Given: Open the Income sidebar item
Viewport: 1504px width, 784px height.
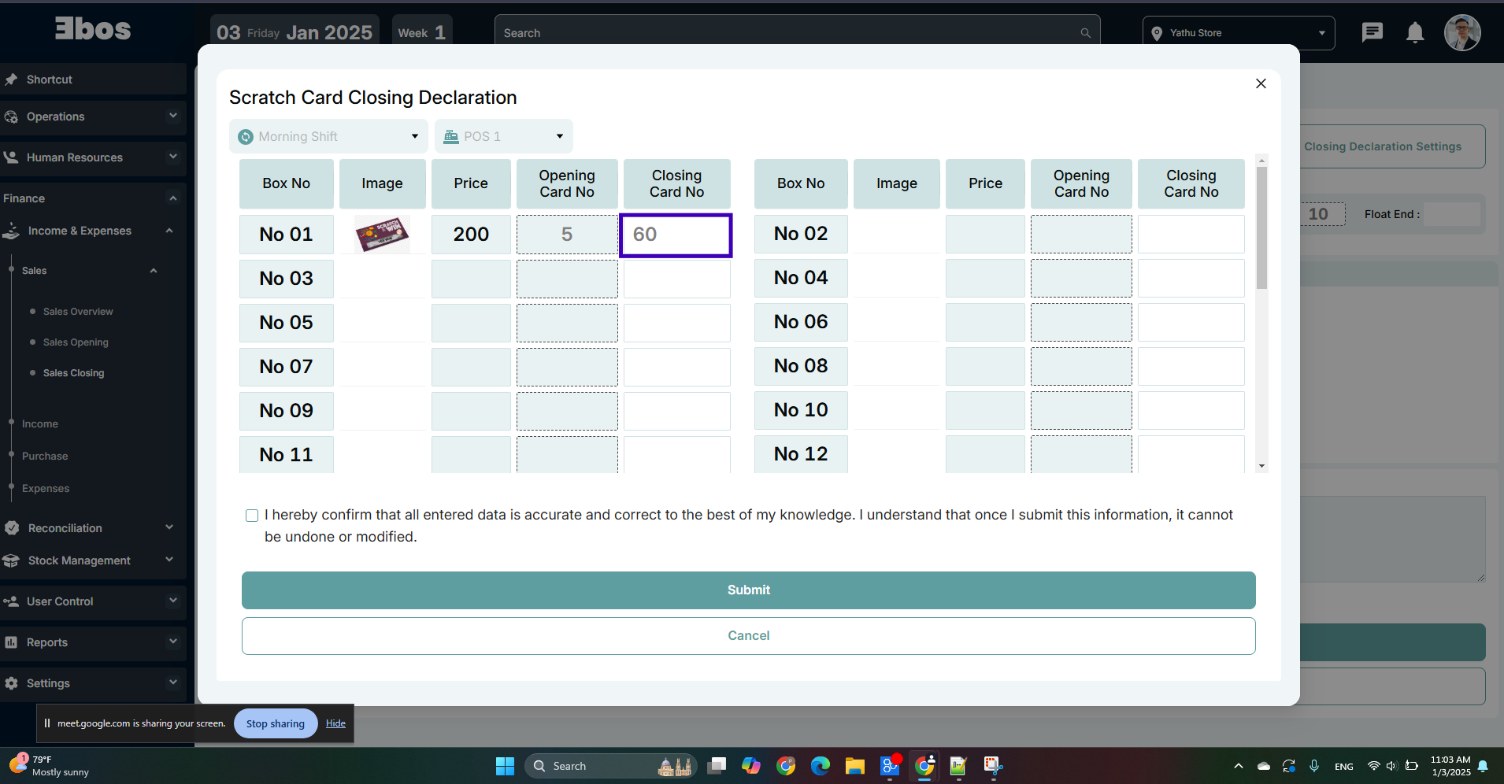Looking at the screenshot, I should tap(40, 424).
